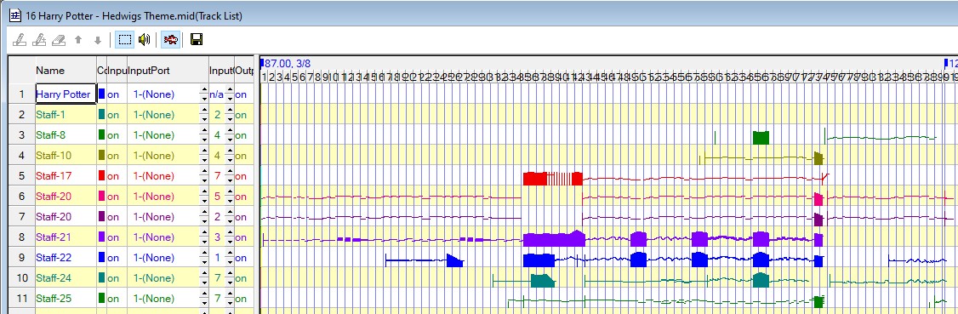Select the Staff-25 track name

point(53,298)
